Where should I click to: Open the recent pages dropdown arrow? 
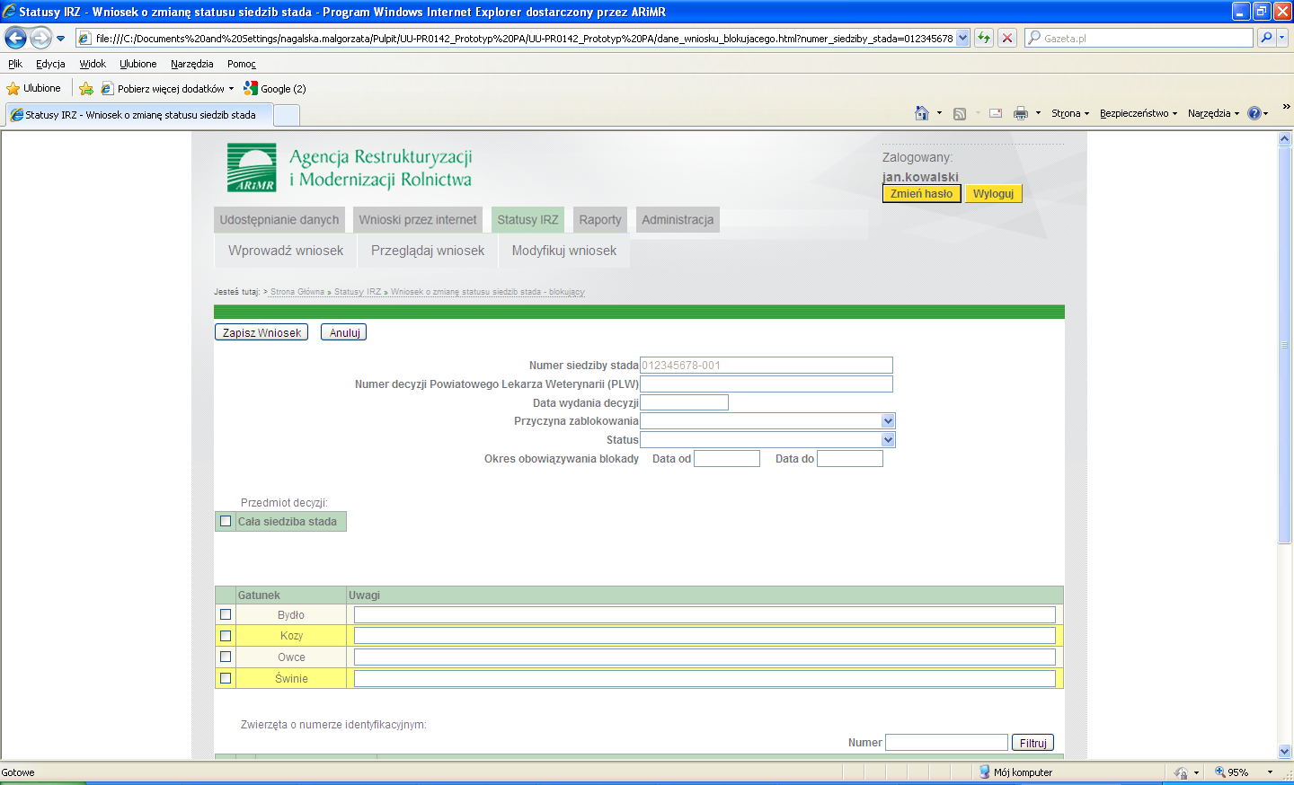[60, 39]
